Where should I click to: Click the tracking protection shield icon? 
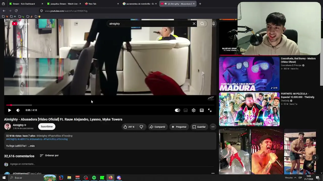click(x=42, y=11)
